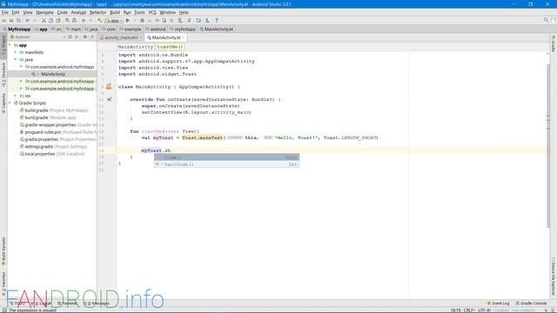Open the Structure side tool window

point(3,75)
